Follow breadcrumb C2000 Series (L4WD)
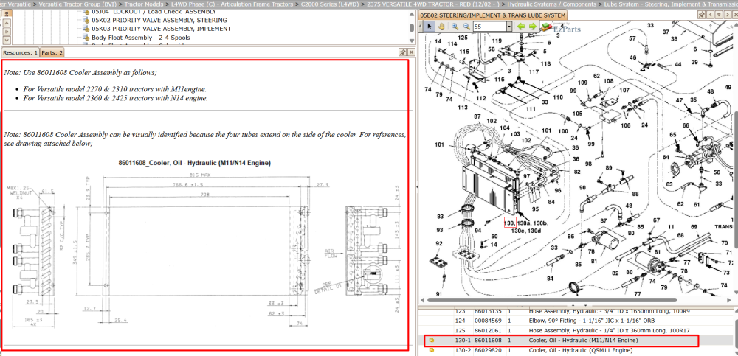738x356 pixels. [330, 4]
